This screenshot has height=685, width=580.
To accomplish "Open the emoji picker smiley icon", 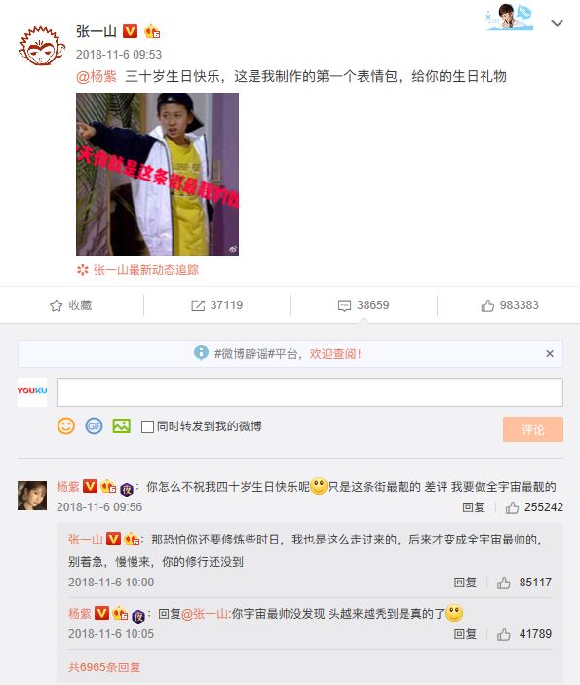I will (x=66, y=426).
